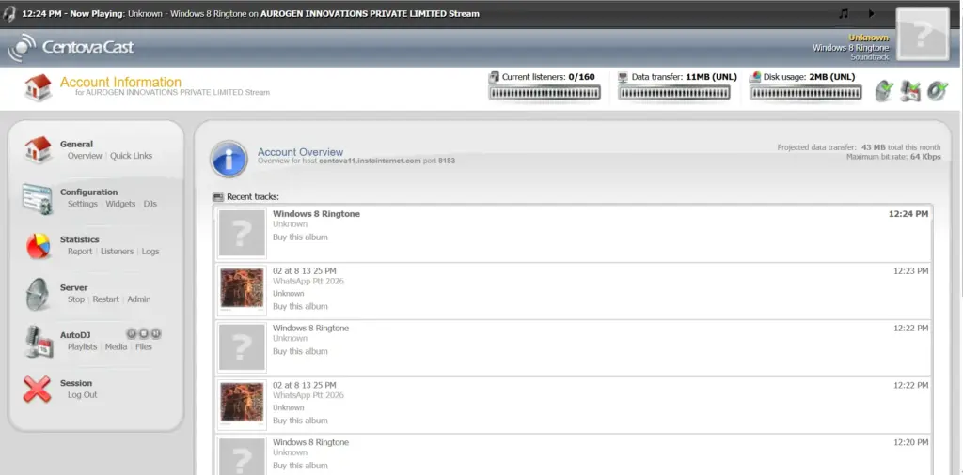The image size is (963, 475).
Task: Open the artwork of 02 at 8 13 25 PM at 12:22 PM
Action: (242, 404)
